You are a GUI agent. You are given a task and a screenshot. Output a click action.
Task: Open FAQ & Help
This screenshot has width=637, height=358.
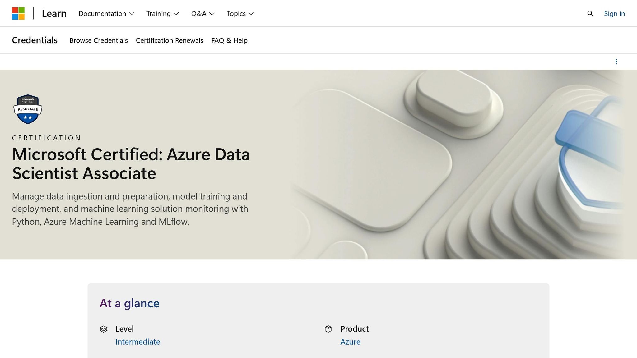coord(229,40)
